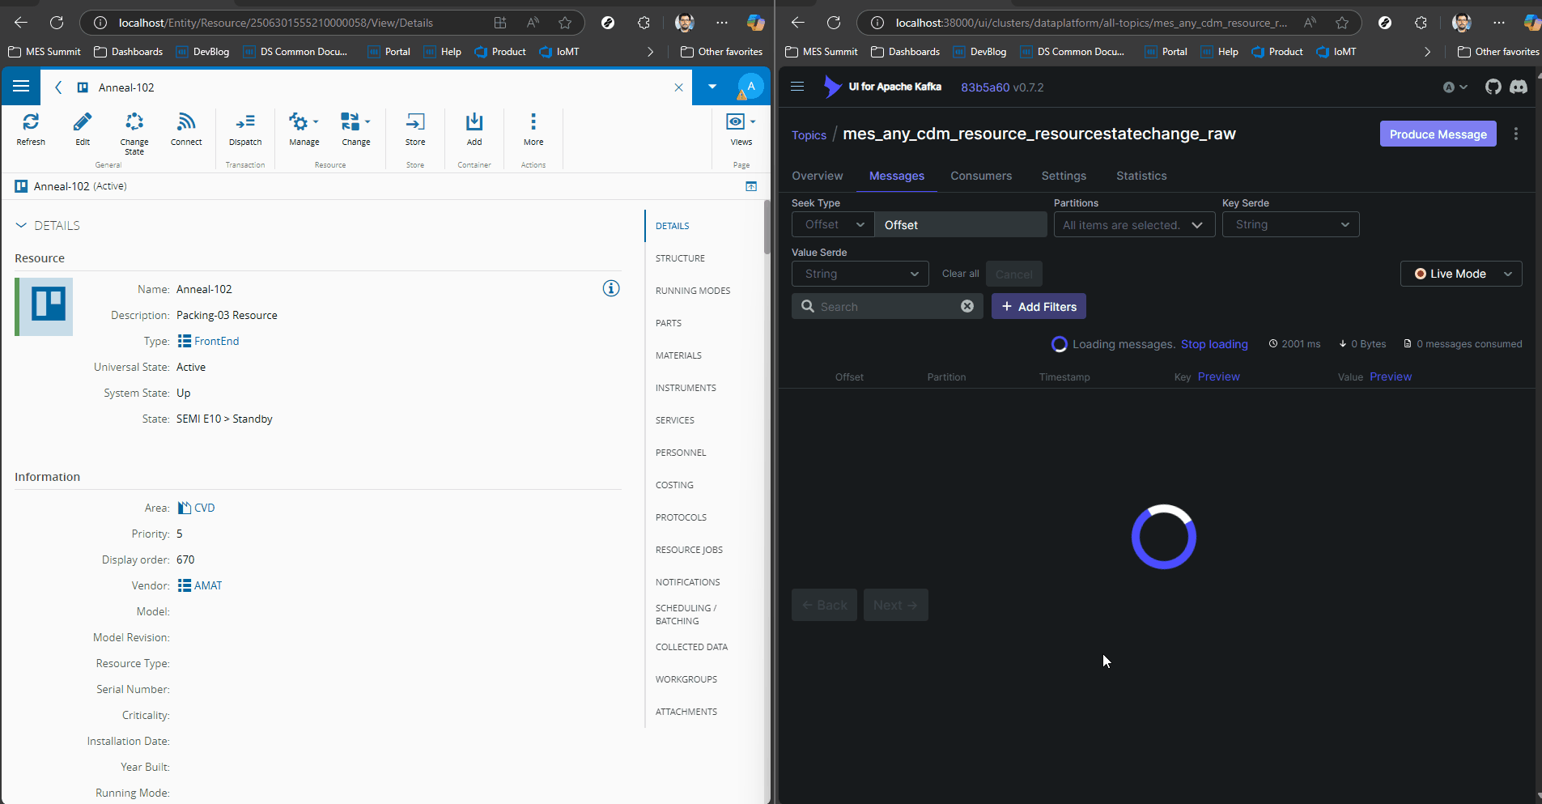Click the Connect icon
Viewport: 1542px width, 804px height.
[x=186, y=122]
